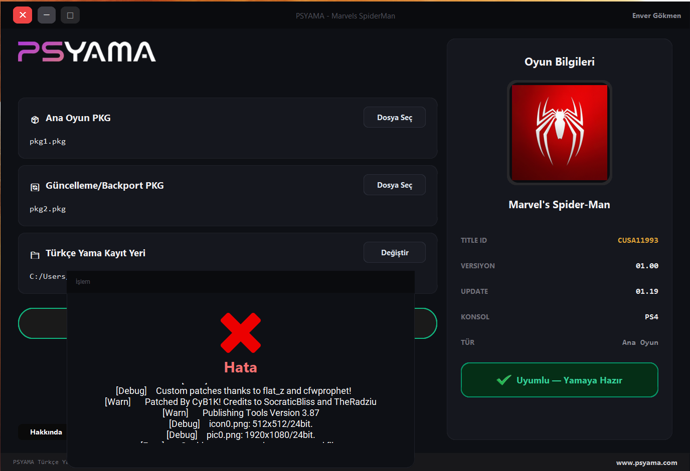690x471 pixels.
Task: Close the PSYAMA window with red X
Action: pos(23,15)
